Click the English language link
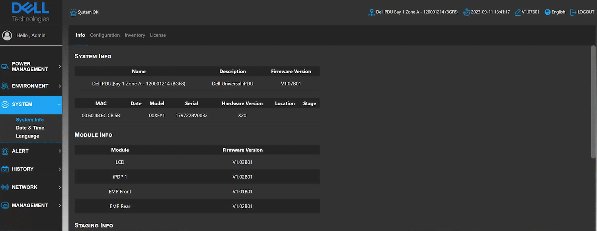Screen dimensions: 597x231 (558, 12)
